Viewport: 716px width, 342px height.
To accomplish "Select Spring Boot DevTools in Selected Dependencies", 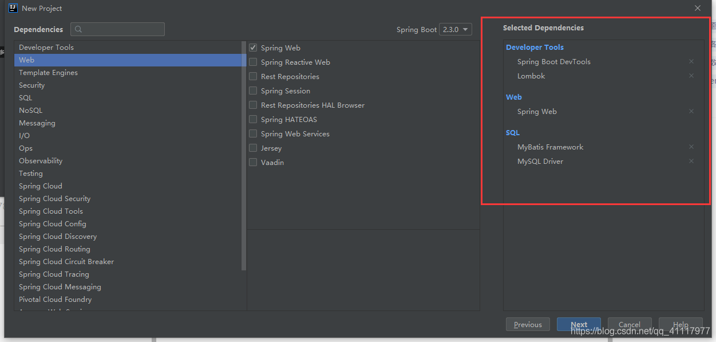I will 553,61.
